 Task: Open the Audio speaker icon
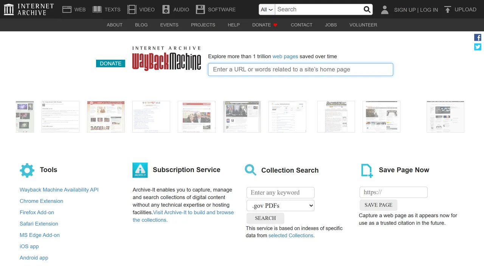(x=166, y=9)
